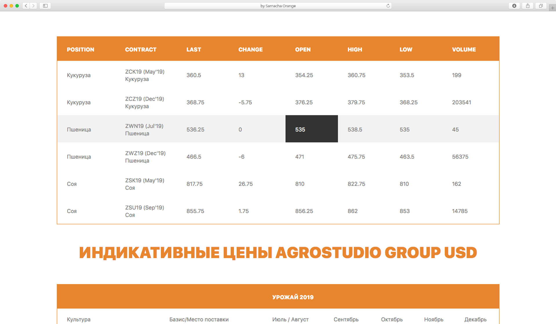The height and width of the screenshot is (324, 556).
Task: Click the last price 466.5
Action: tap(194, 157)
